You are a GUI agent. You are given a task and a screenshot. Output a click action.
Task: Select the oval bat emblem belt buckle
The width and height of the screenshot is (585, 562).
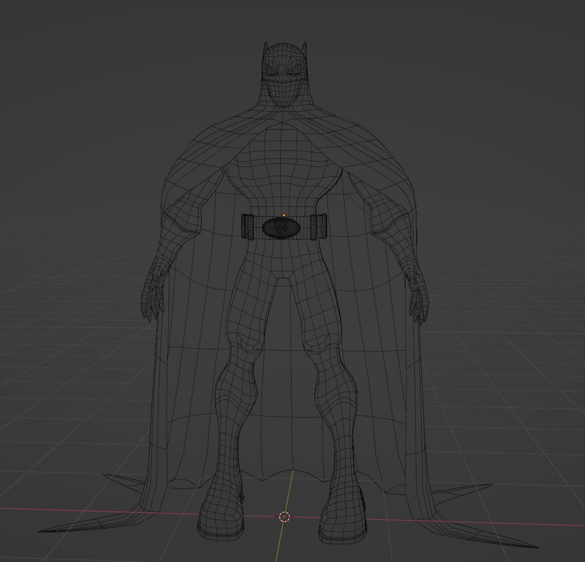[280, 228]
